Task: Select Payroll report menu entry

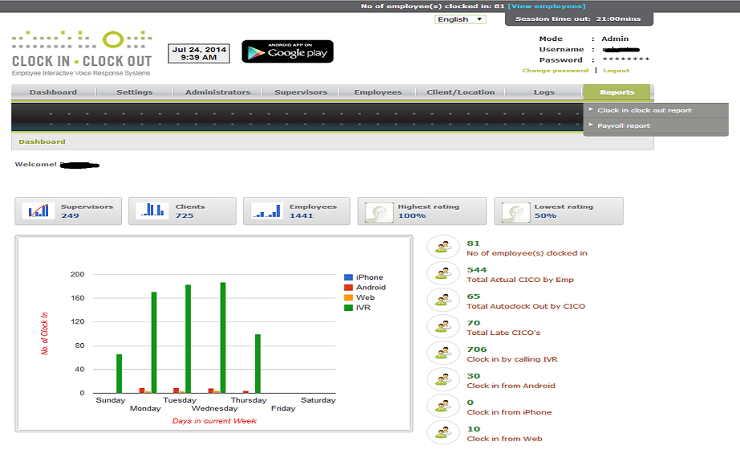Action: (x=624, y=126)
